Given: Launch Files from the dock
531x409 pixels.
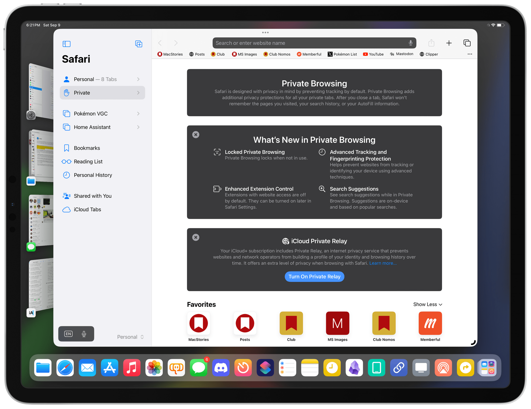Looking at the screenshot, I should (43, 367).
